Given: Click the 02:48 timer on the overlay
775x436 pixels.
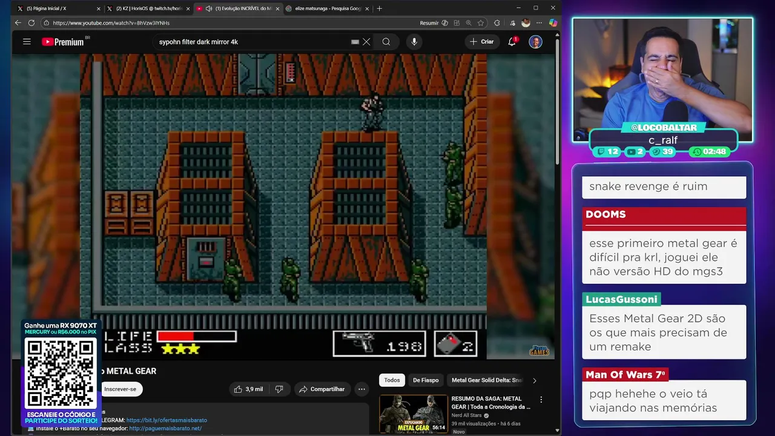Looking at the screenshot, I should point(709,152).
